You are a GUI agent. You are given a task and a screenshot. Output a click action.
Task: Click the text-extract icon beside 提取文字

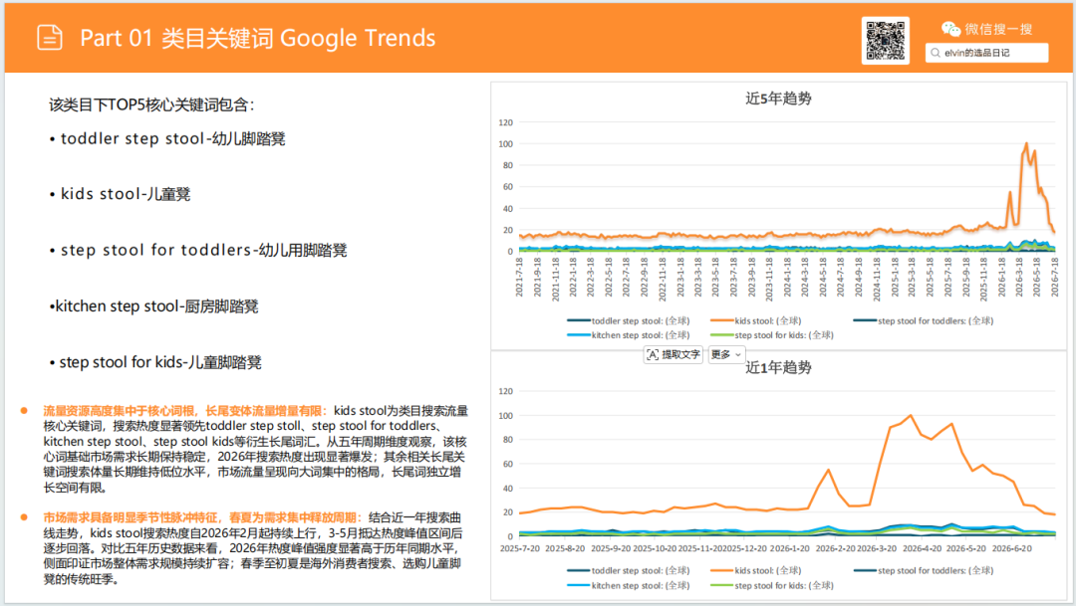pyautogui.click(x=653, y=354)
